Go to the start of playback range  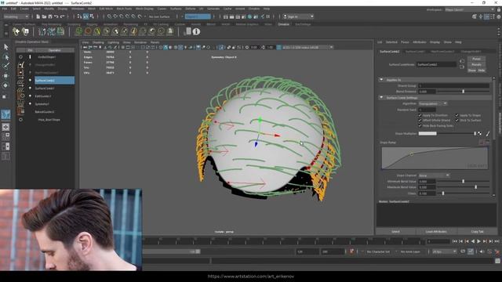tap(455, 241)
